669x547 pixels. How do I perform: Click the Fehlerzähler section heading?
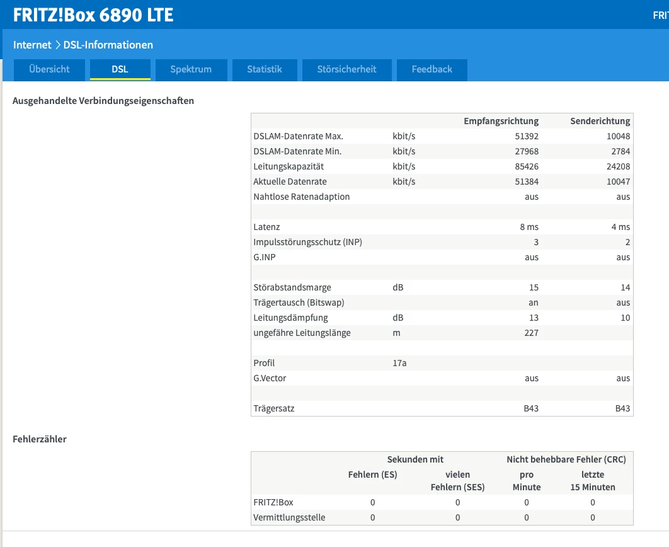tap(40, 439)
